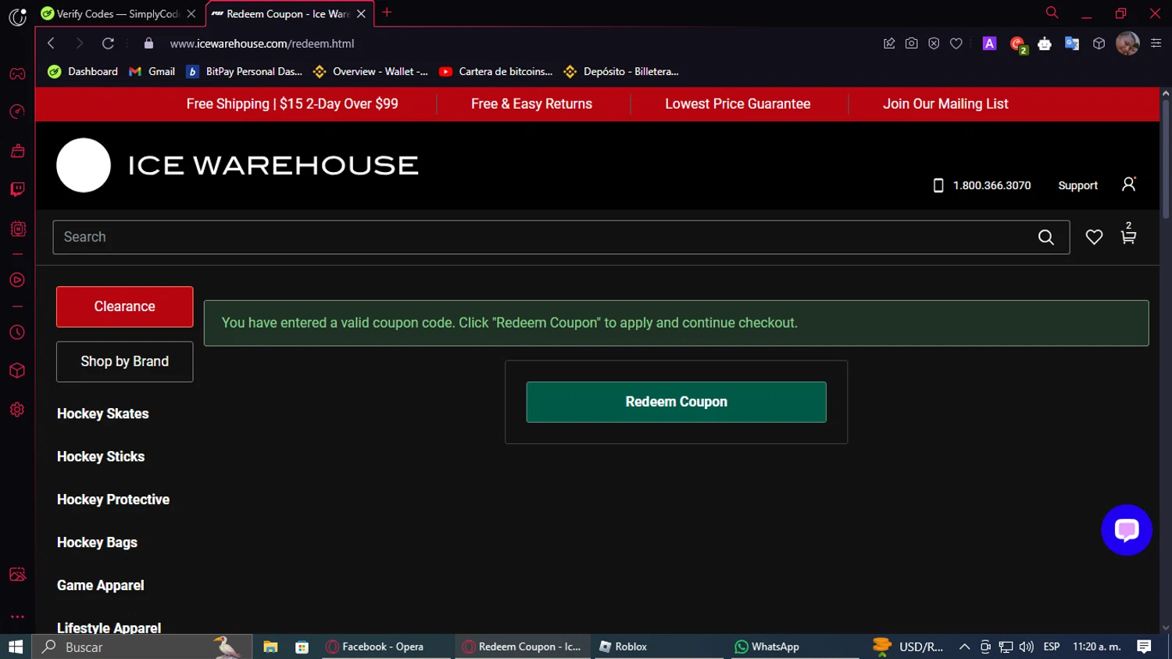Screen dimensions: 1172x659
Task: Open GX Cleaner broom icon in sidebar
Action: click(17, 151)
